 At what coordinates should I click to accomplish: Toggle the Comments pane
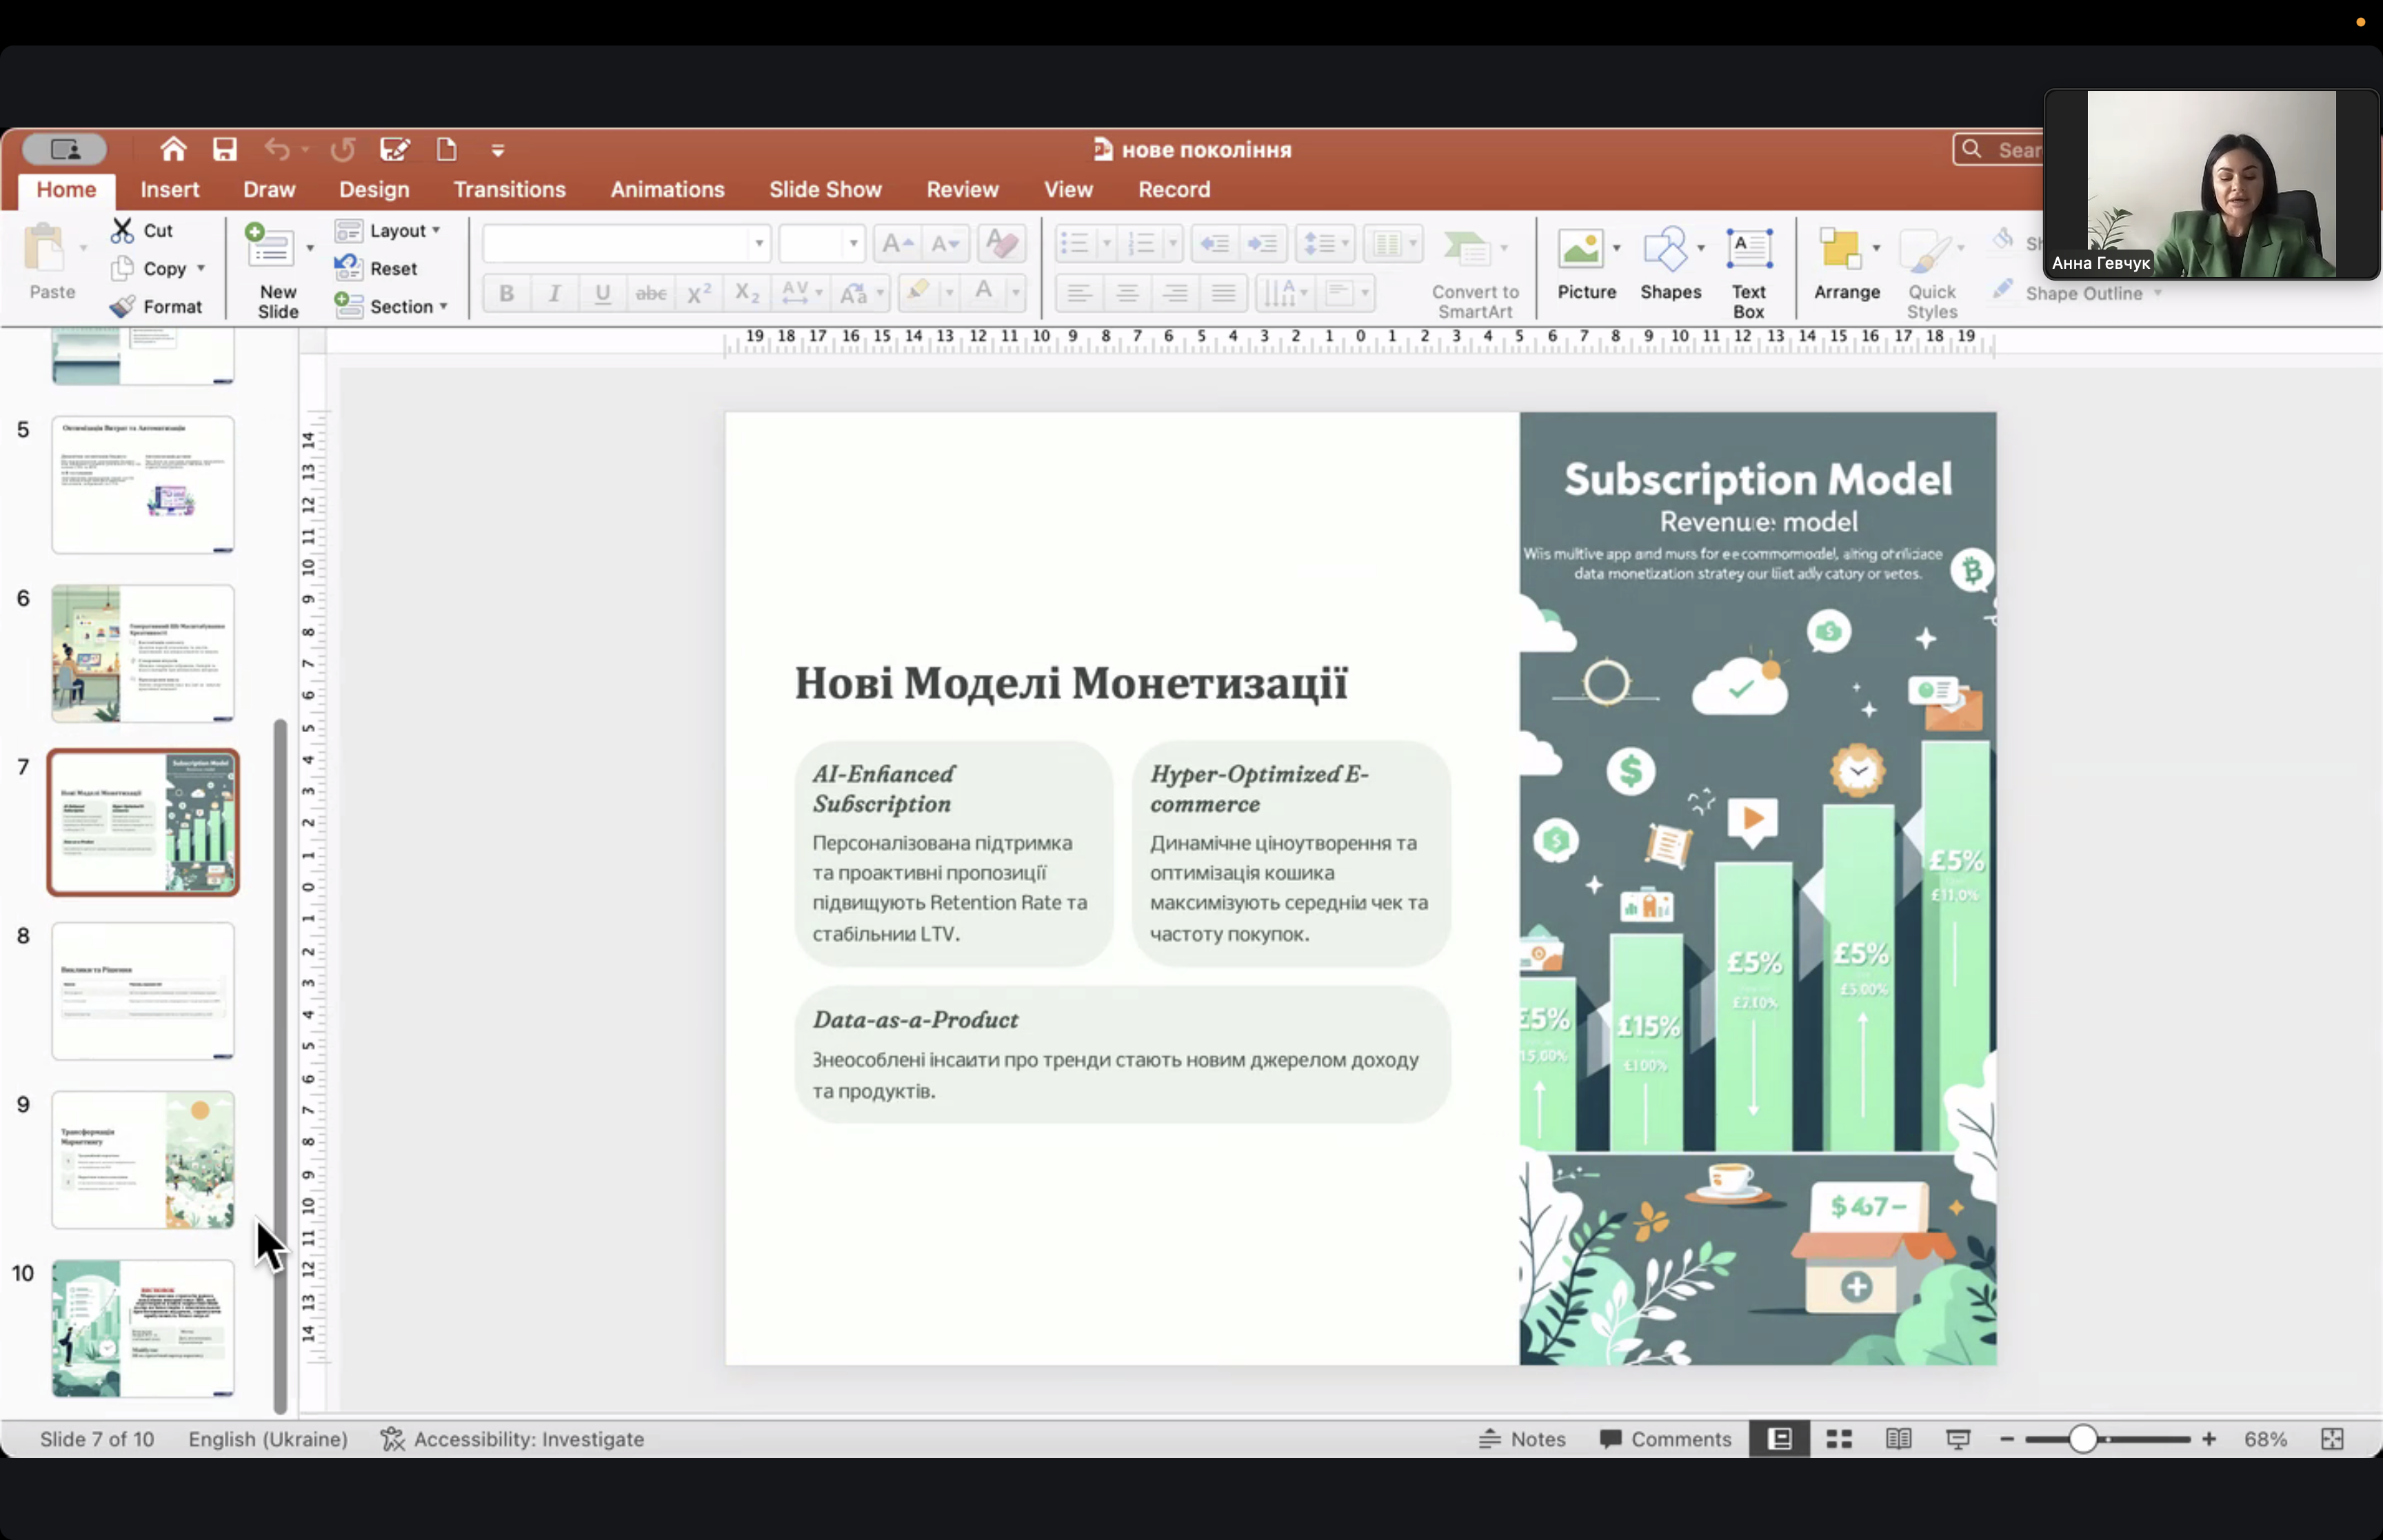(x=1665, y=1439)
